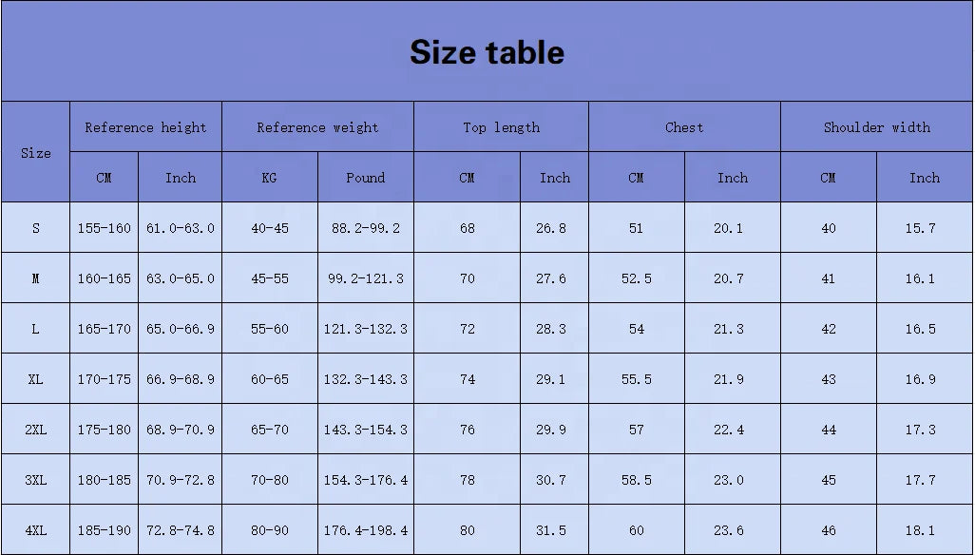Click the "KG" sub-header cell
The image size is (975, 555).
tap(269, 178)
